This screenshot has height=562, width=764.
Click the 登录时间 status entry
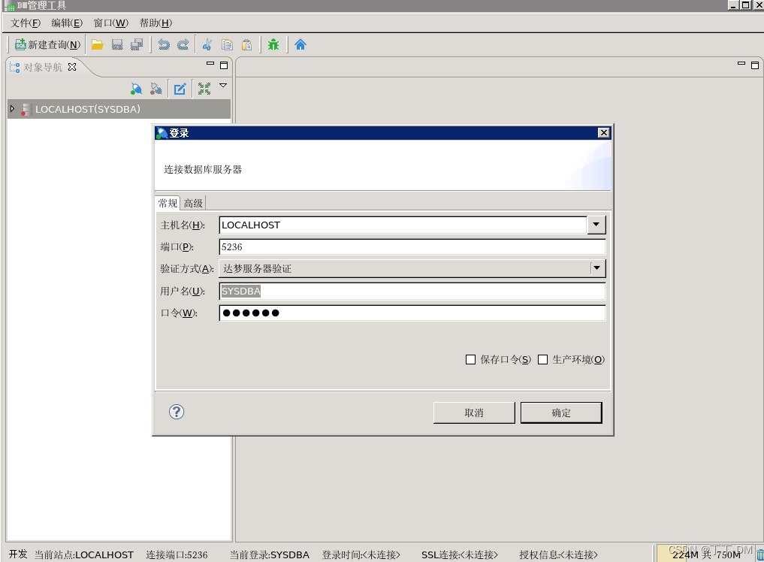[361, 554]
